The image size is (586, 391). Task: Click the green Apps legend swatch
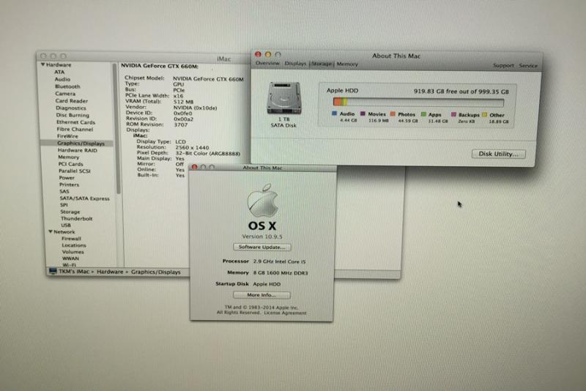423,114
